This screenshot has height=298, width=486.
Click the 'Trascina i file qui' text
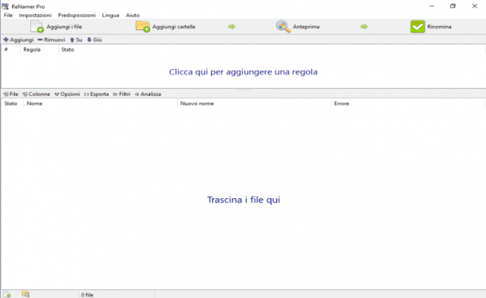coord(244,200)
